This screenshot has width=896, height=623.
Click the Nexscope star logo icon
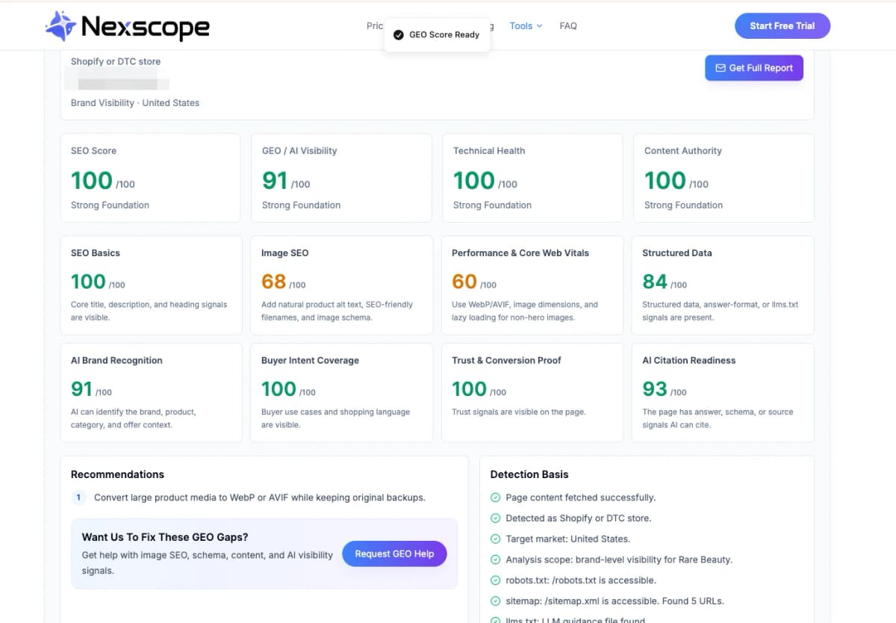[x=60, y=26]
